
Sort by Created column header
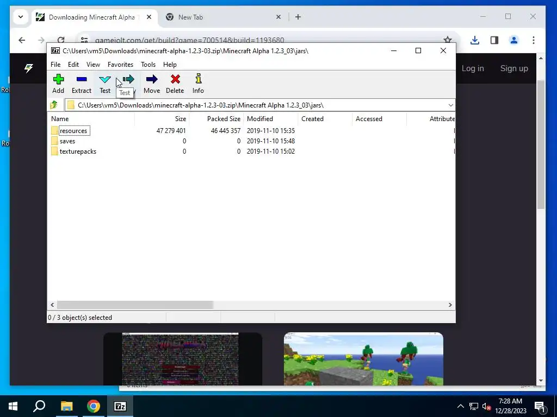[325, 119]
